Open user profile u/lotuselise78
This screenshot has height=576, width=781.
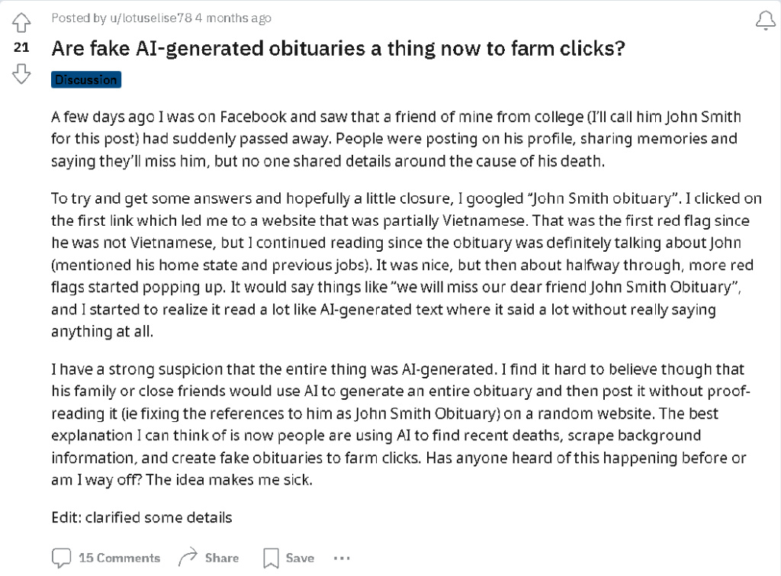[151, 18]
